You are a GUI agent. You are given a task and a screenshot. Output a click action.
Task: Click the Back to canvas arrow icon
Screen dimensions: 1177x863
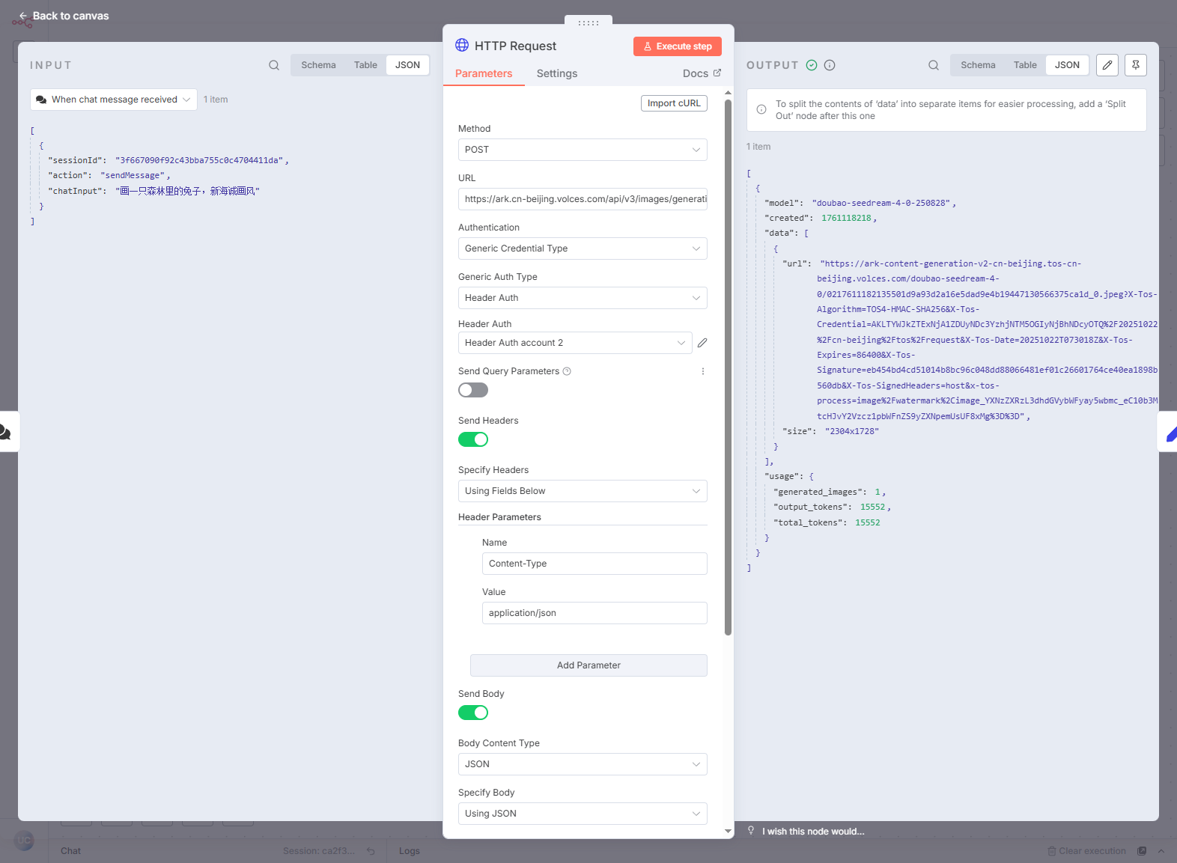pos(23,16)
